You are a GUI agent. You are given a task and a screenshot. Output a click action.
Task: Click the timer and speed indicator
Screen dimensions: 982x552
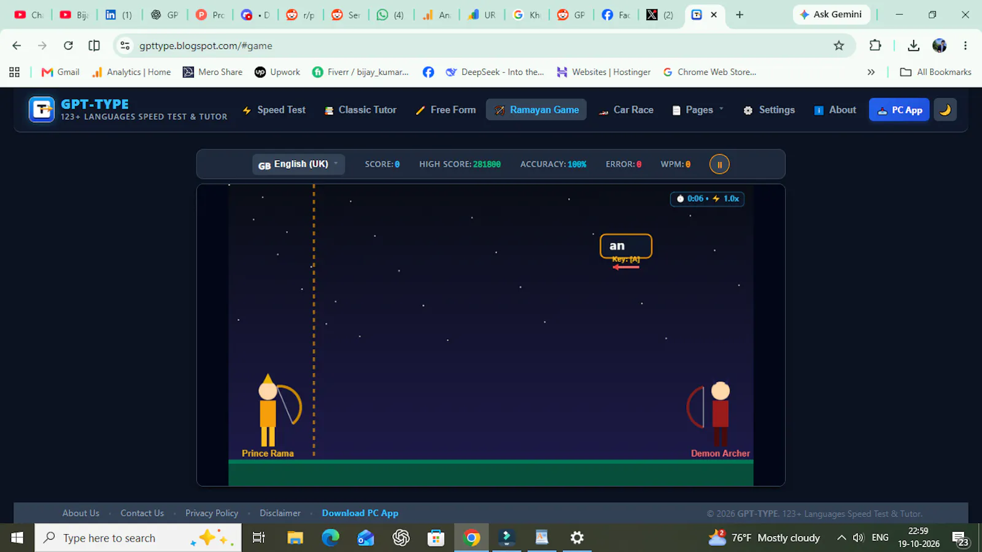coord(707,199)
